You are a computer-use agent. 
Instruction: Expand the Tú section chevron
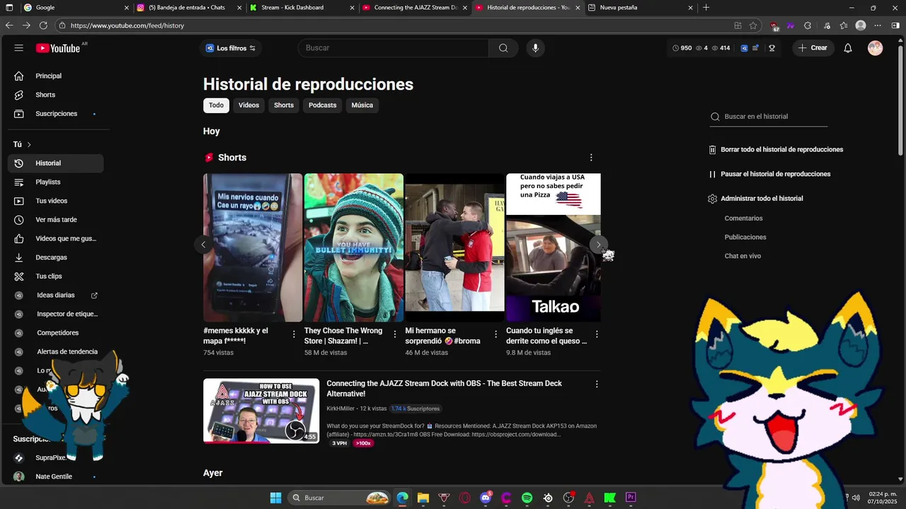tap(29, 144)
